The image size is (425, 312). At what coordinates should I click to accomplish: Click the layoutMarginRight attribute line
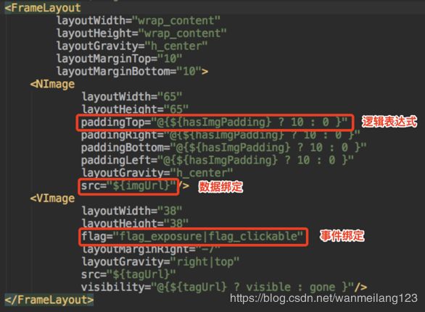click(x=151, y=249)
